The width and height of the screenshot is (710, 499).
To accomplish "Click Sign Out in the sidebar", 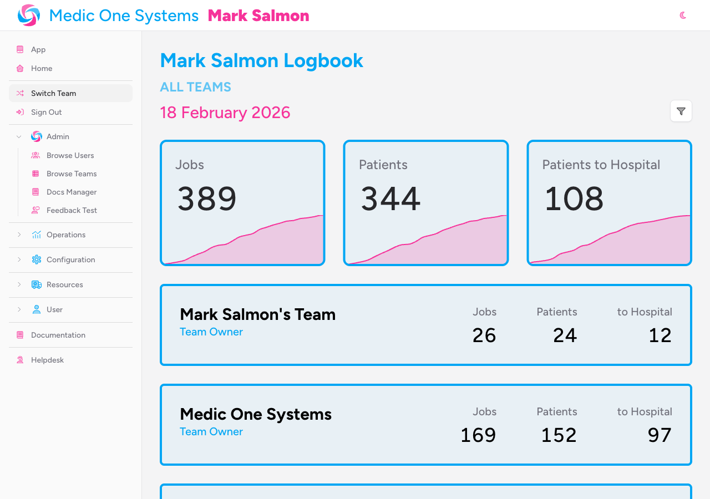I will 47,112.
